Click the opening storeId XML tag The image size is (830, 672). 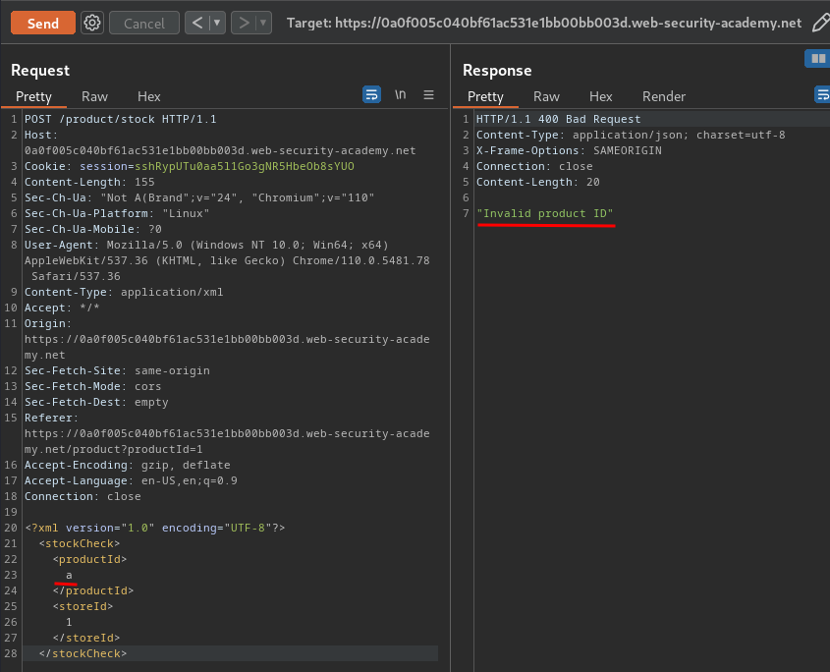point(83,607)
